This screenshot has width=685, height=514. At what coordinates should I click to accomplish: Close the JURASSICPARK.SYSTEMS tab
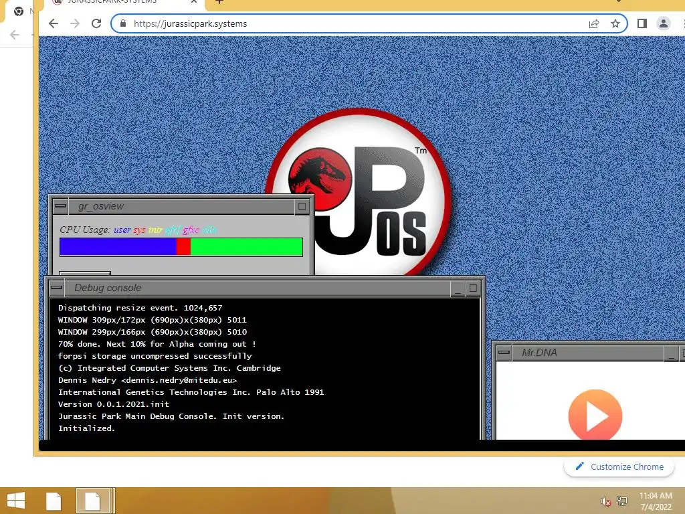click(194, 2)
